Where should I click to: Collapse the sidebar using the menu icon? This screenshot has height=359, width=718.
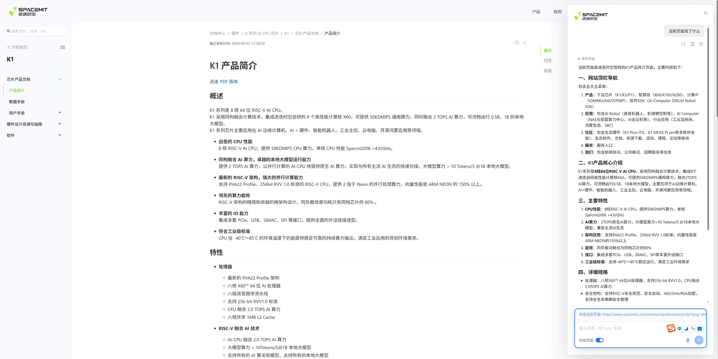point(63,47)
